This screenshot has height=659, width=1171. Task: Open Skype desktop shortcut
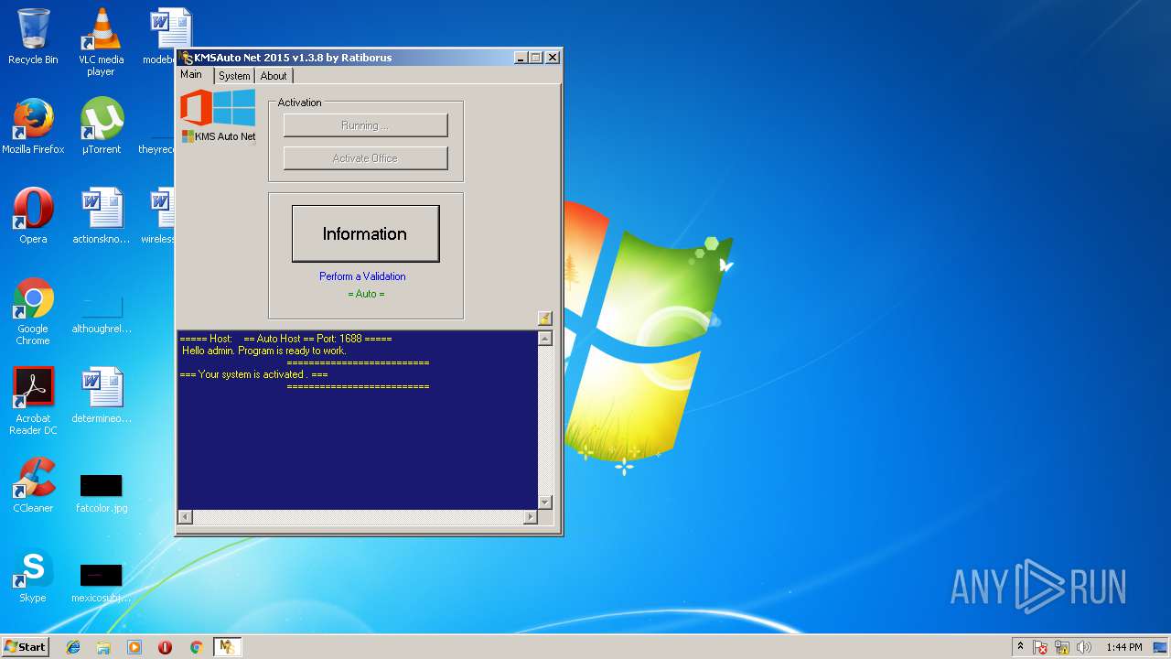tap(33, 575)
